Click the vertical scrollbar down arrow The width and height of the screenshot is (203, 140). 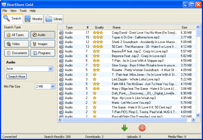pos(198,115)
